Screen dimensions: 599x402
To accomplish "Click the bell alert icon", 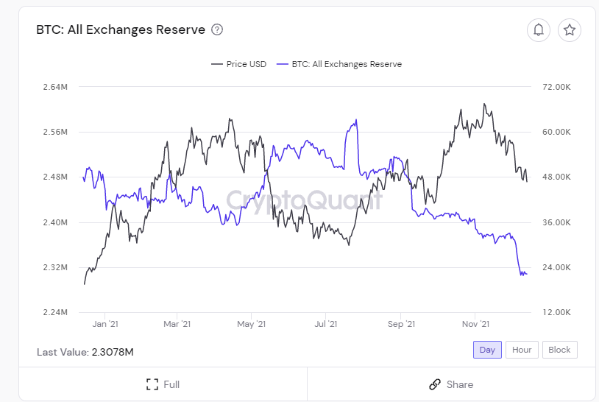I will coord(539,29).
